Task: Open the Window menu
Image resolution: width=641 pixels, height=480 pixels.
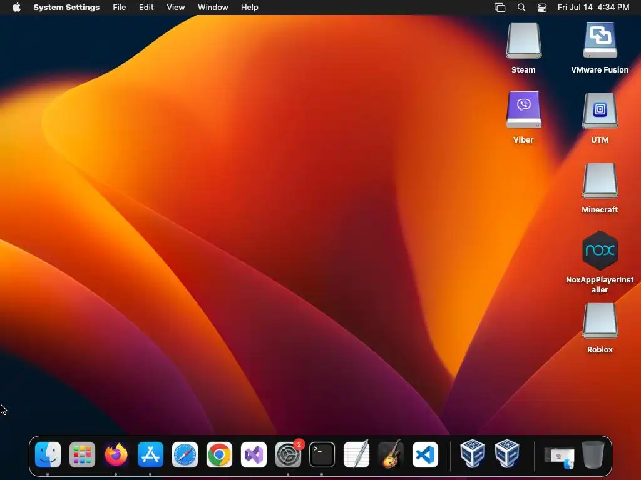Action: pyautogui.click(x=213, y=7)
